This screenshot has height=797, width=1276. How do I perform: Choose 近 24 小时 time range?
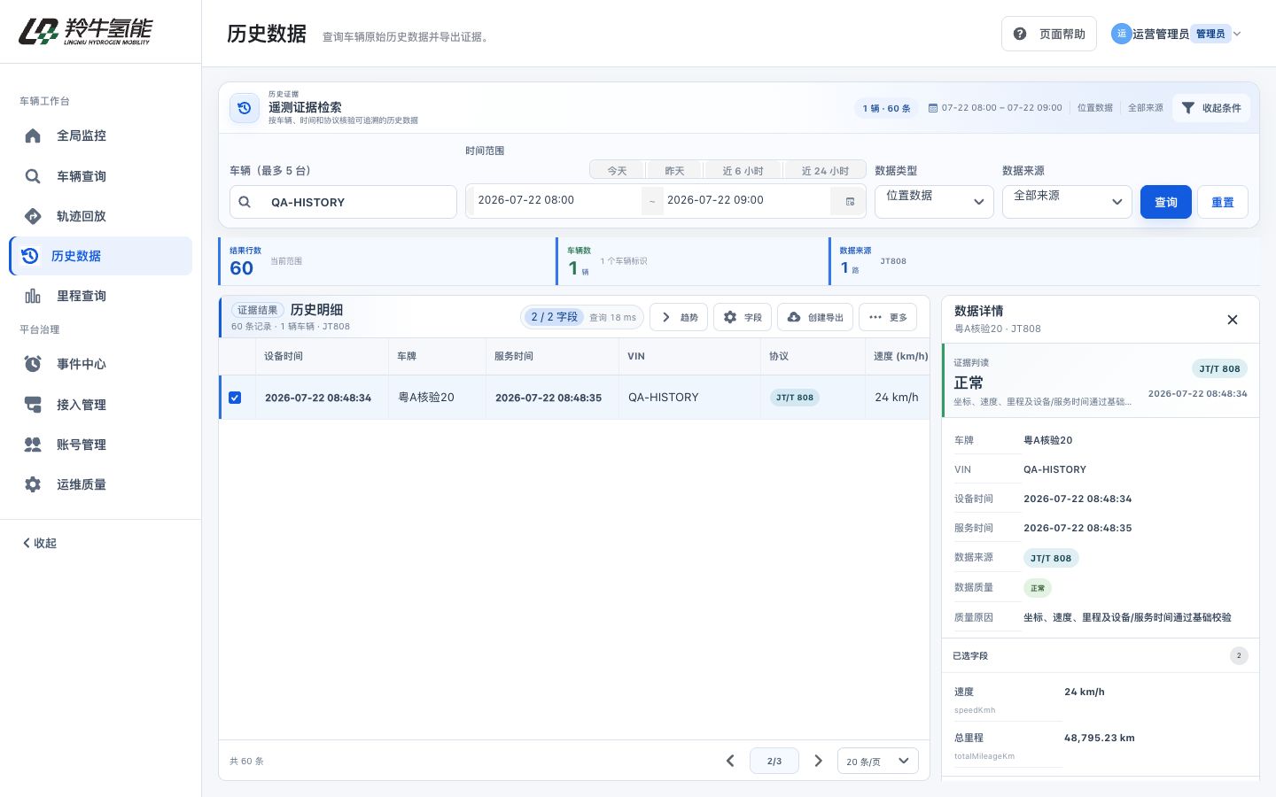coord(825,171)
